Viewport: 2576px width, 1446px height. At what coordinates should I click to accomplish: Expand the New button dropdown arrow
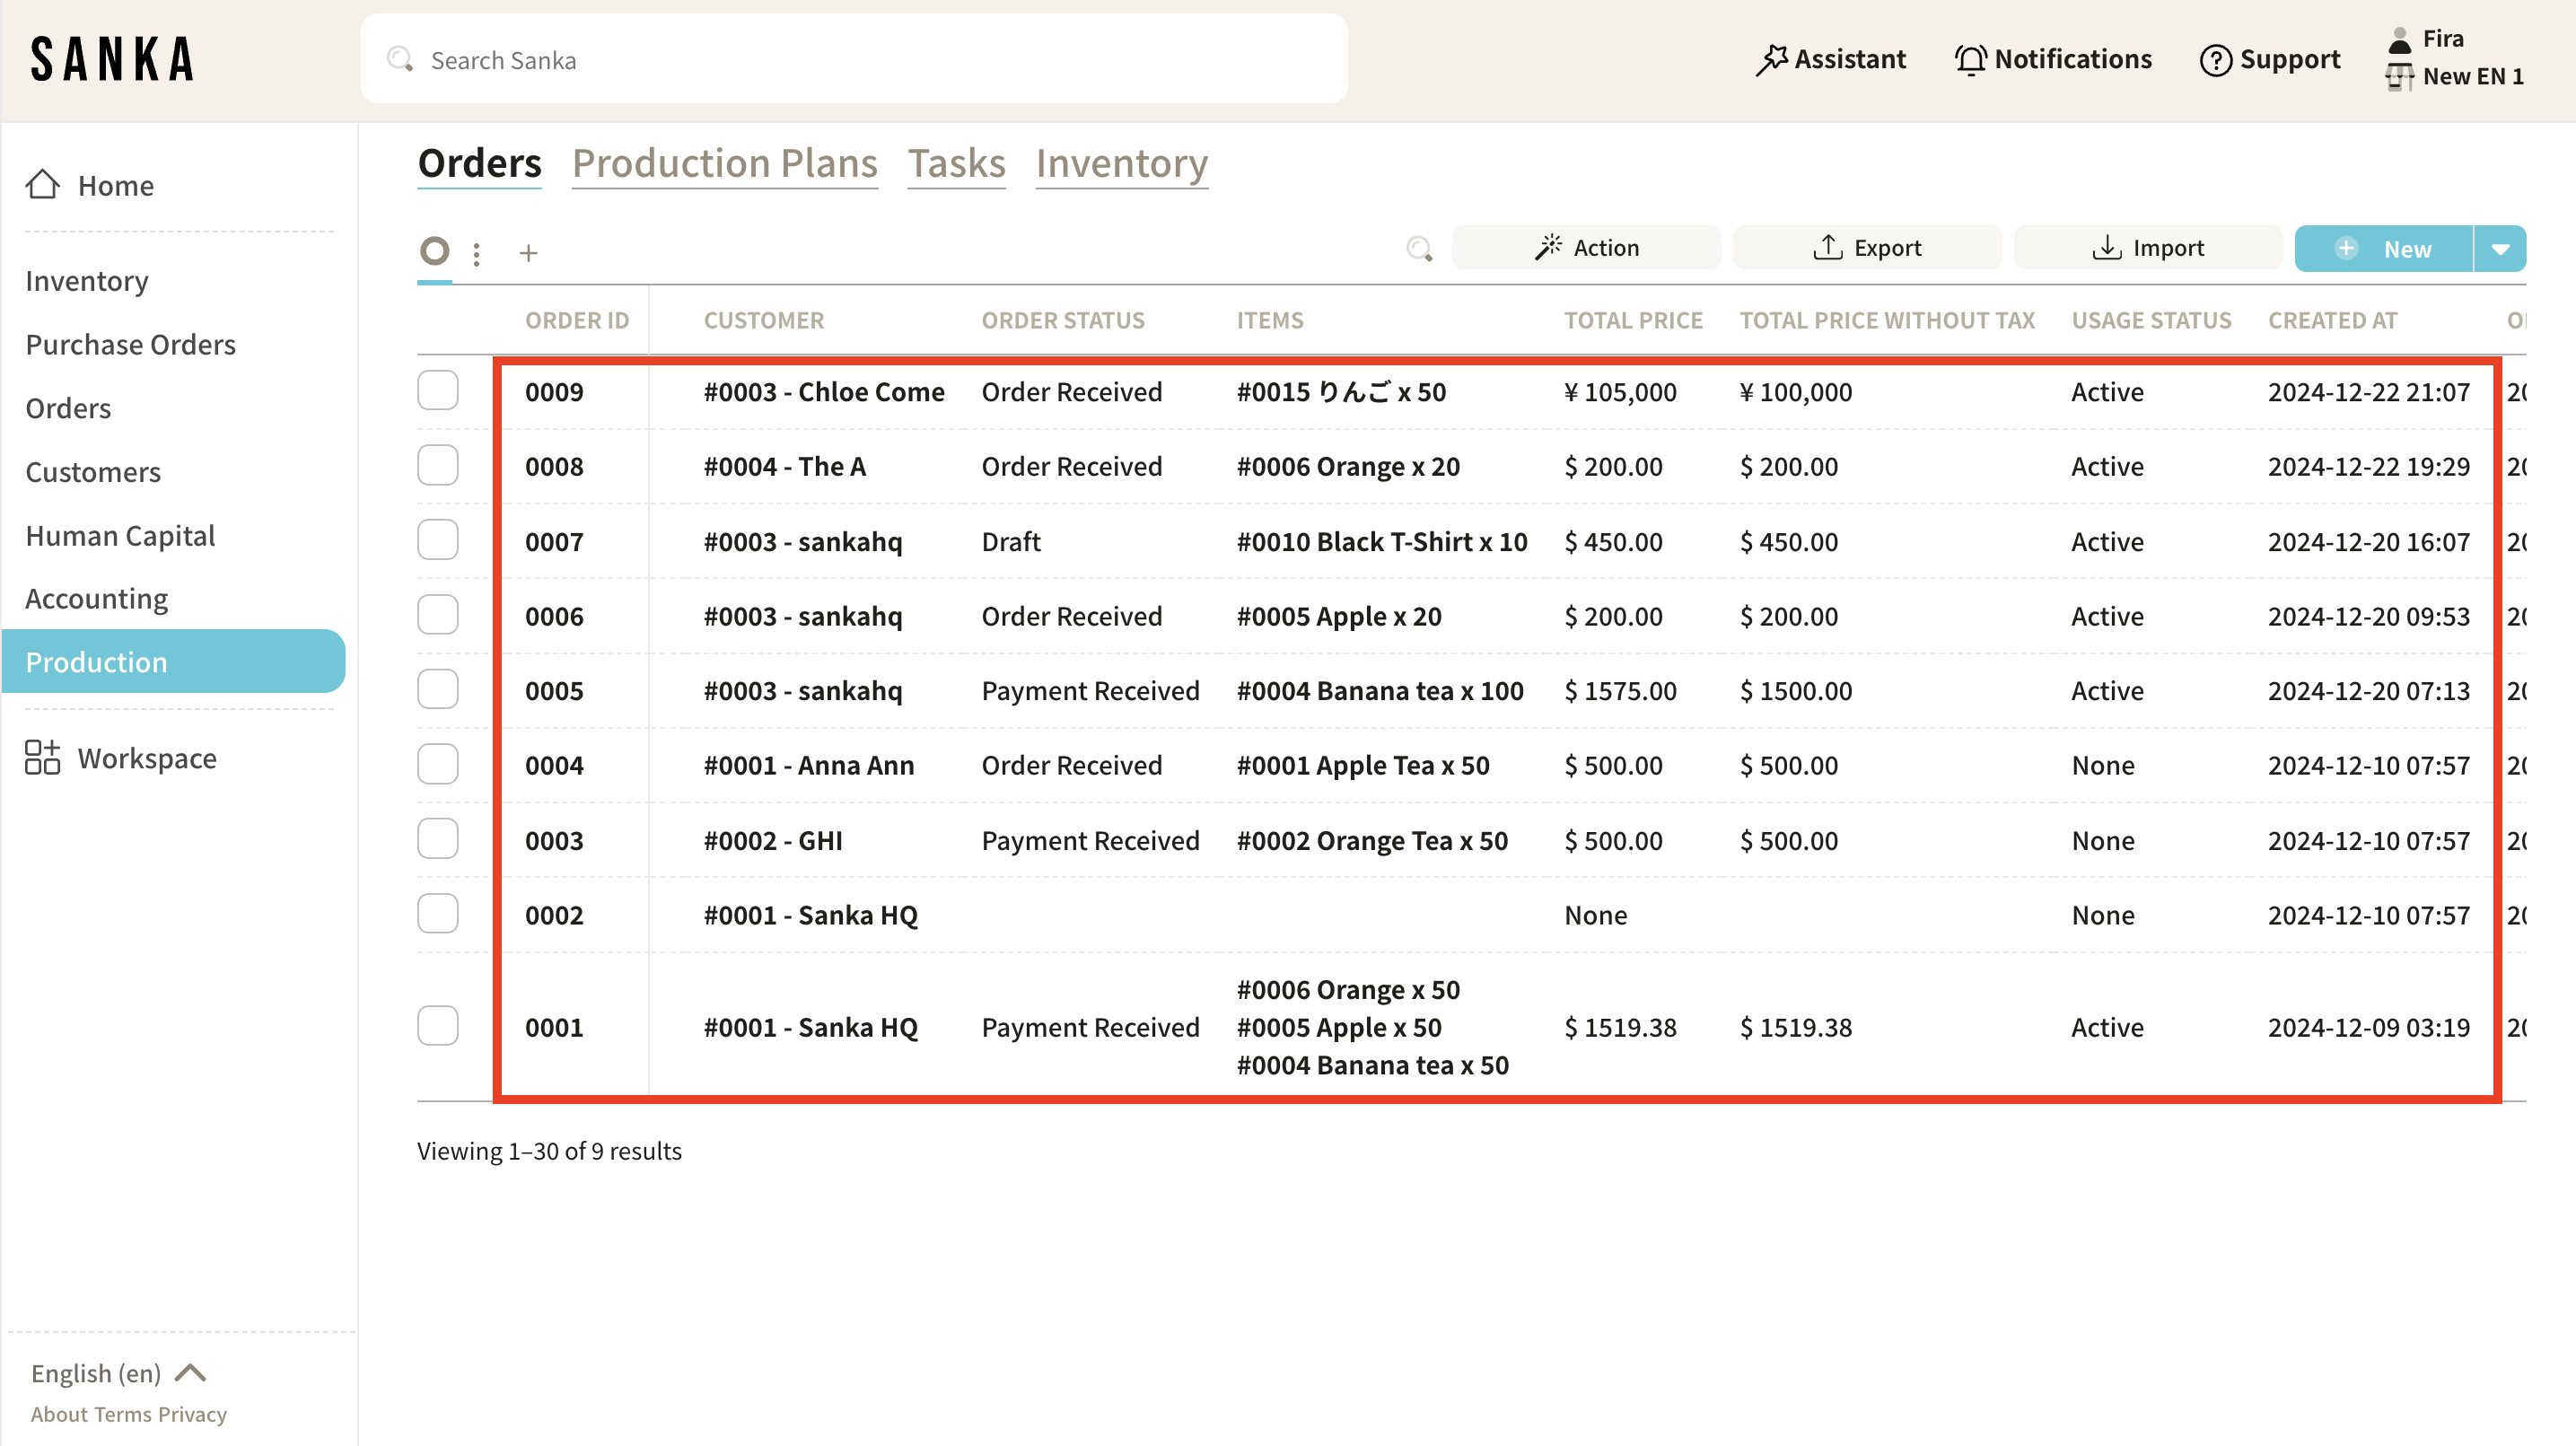tap(2500, 249)
